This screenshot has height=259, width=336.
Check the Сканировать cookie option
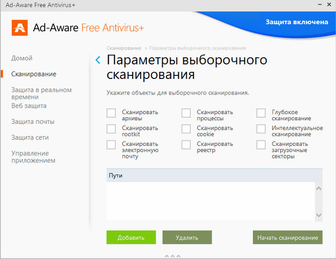click(186, 129)
